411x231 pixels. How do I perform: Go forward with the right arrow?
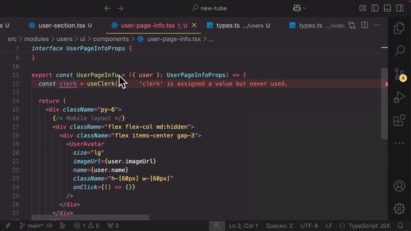pos(120,8)
